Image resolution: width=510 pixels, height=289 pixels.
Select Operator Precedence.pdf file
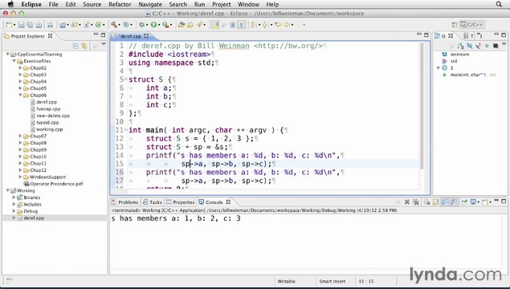point(56,184)
